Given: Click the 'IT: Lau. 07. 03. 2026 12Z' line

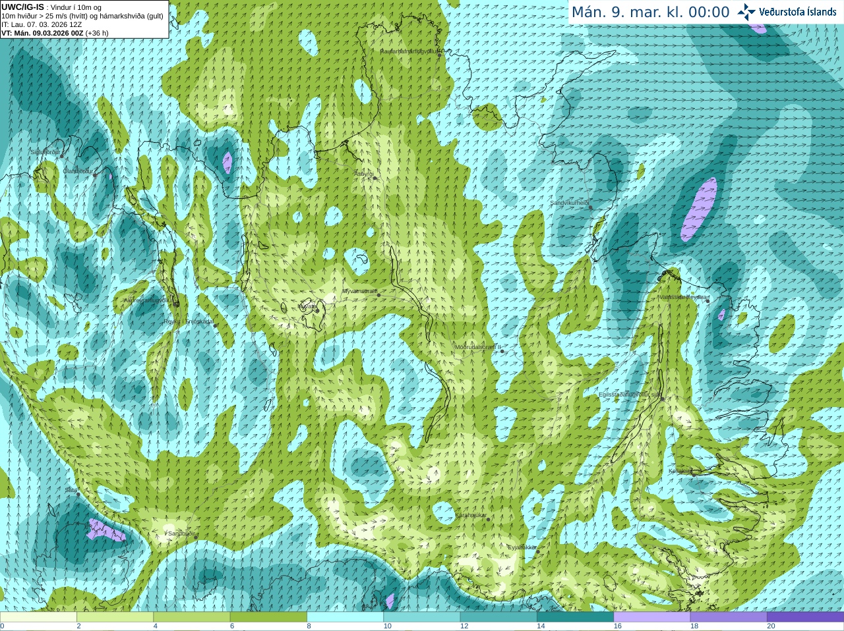Looking at the screenshot, I should (42, 24).
